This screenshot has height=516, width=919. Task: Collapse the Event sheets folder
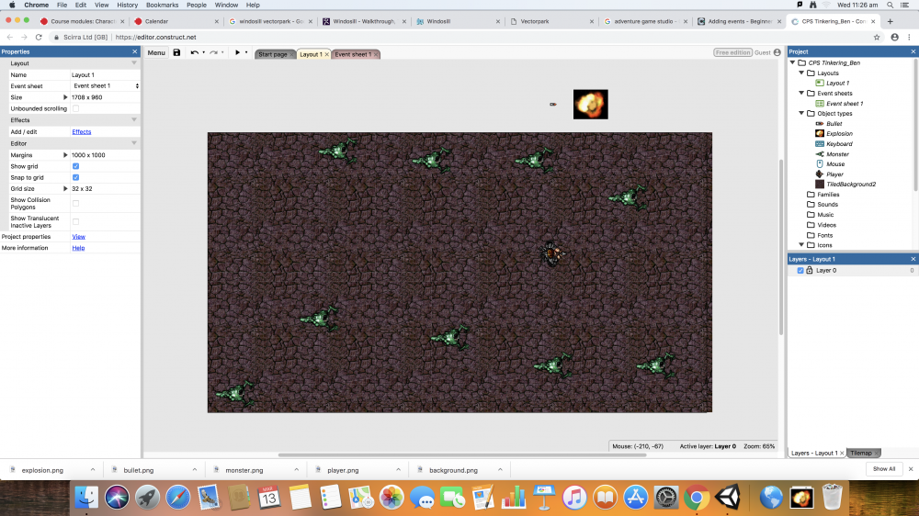coord(801,93)
